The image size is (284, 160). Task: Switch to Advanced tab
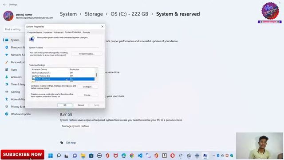click(x=59, y=32)
